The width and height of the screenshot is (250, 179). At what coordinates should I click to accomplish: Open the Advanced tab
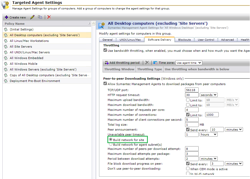[227, 40]
